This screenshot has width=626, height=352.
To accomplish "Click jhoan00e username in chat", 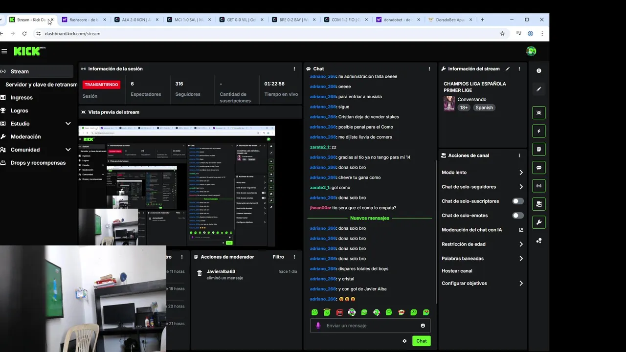I will [x=319, y=208].
